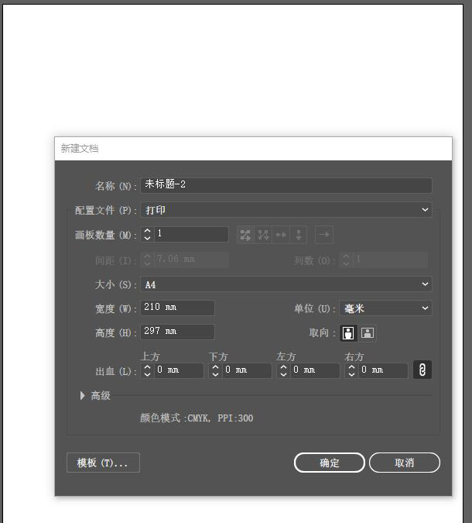Open the 单位 dropdown showing 毫米
The height and width of the screenshot is (523, 472).
click(385, 308)
